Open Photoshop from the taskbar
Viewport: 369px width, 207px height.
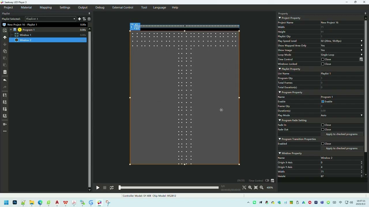(15, 203)
